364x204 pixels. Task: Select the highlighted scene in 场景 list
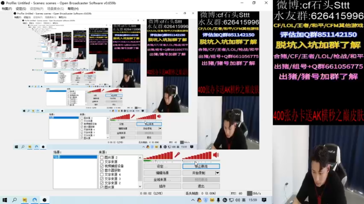pyautogui.click(x=75, y=157)
